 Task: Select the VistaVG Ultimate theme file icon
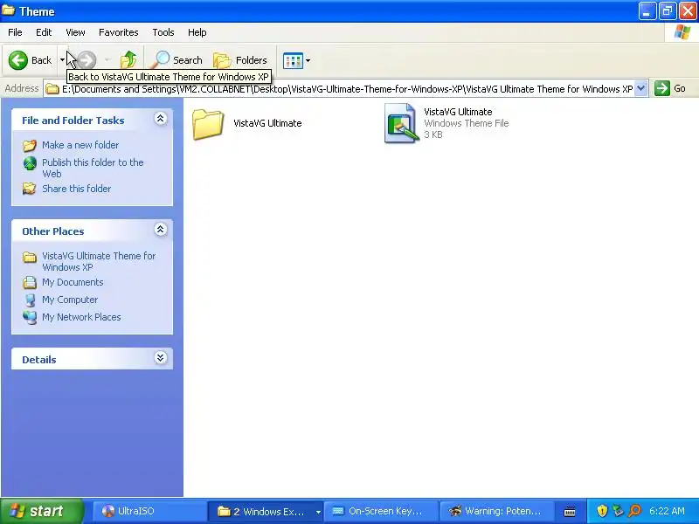click(x=402, y=123)
